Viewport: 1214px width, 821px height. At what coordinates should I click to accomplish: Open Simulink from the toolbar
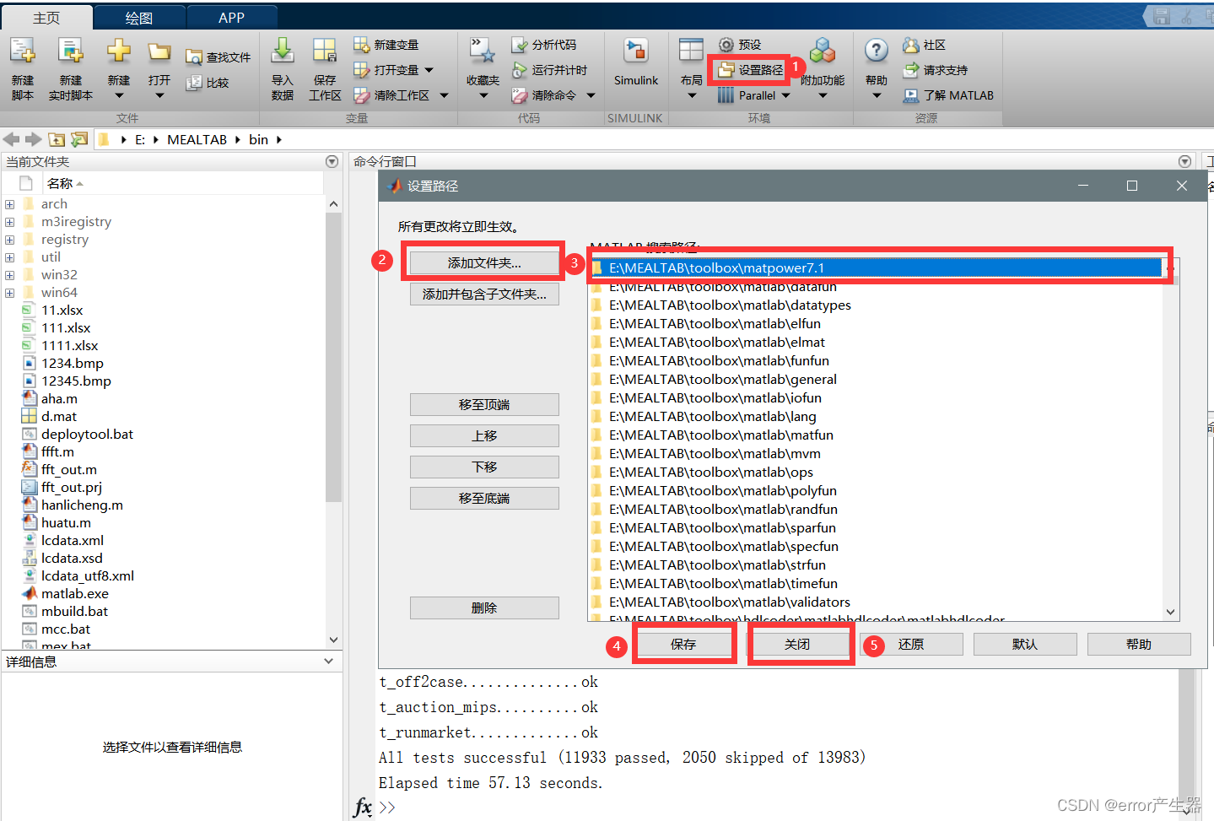click(635, 59)
